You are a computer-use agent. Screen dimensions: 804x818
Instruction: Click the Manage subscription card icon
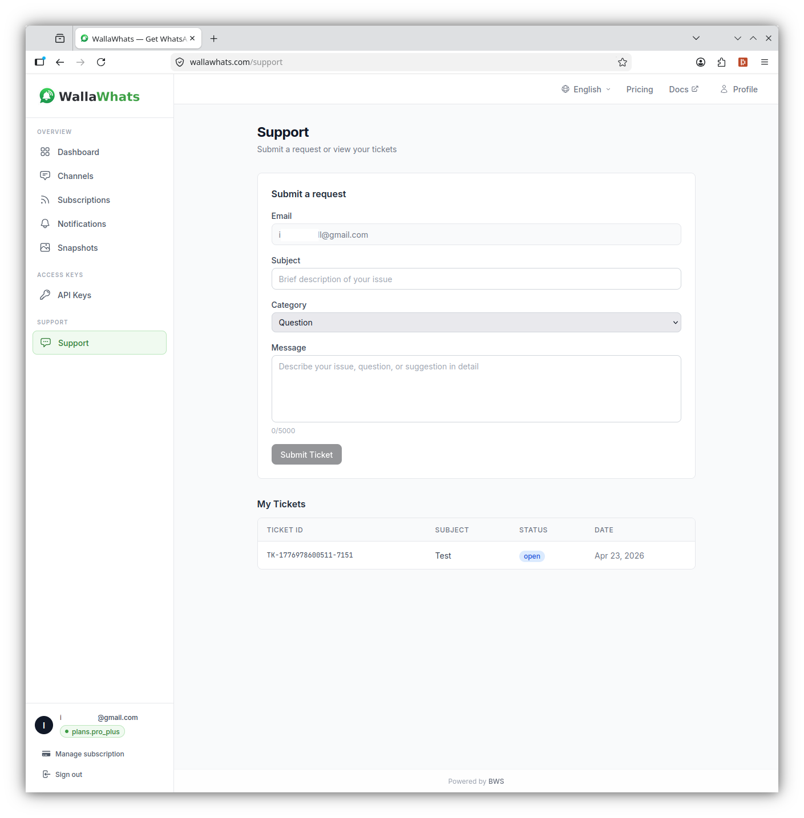46,754
